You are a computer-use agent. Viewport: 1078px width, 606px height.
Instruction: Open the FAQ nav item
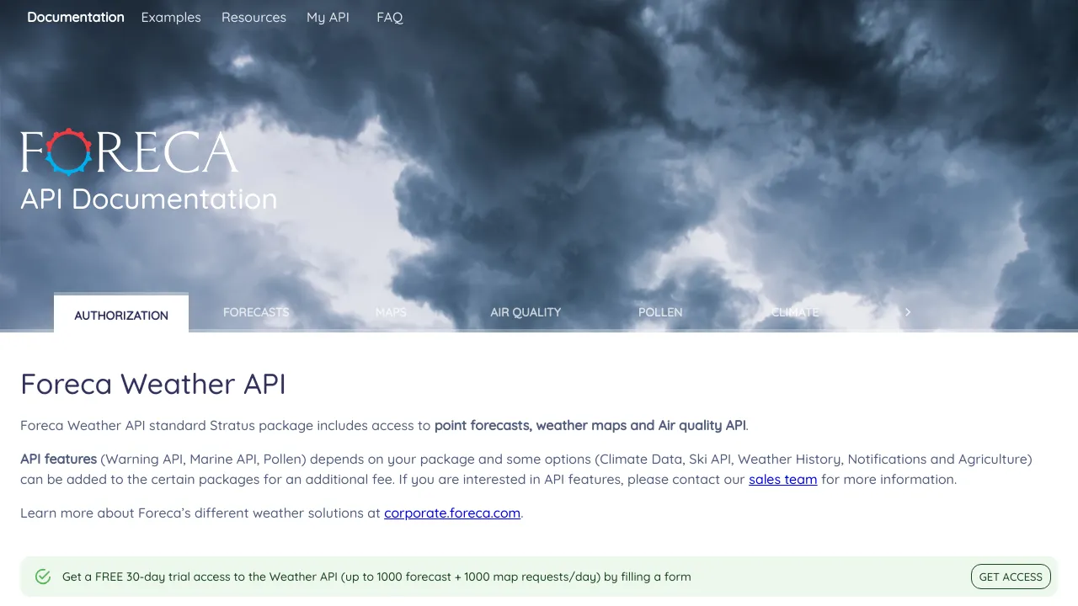390,17
